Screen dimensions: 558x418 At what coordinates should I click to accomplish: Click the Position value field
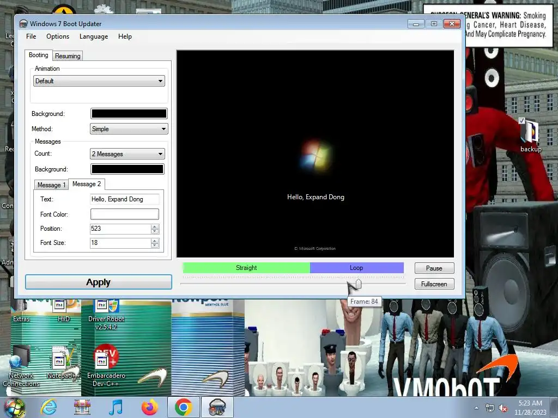(x=120, y=229)
